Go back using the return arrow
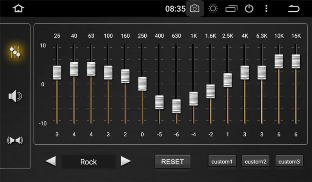Screen dimensions: 312x182 pyautogui.click(x=294, y=9)
